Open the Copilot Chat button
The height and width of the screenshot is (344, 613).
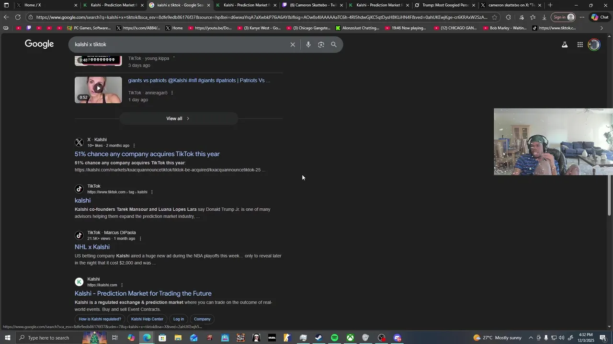point(600,17)
